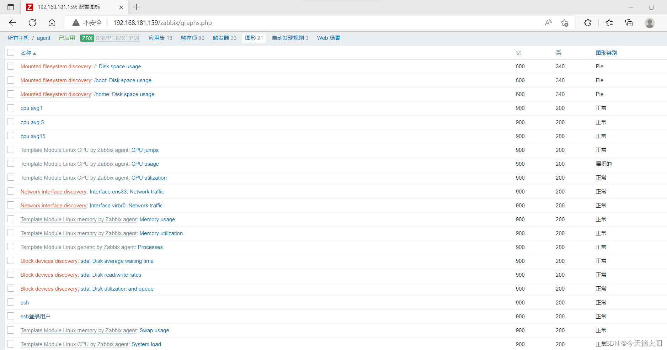Open the read aloud icon

point(548,23)
